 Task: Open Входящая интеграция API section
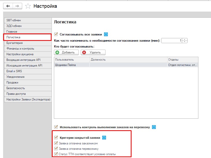point(28,60)
